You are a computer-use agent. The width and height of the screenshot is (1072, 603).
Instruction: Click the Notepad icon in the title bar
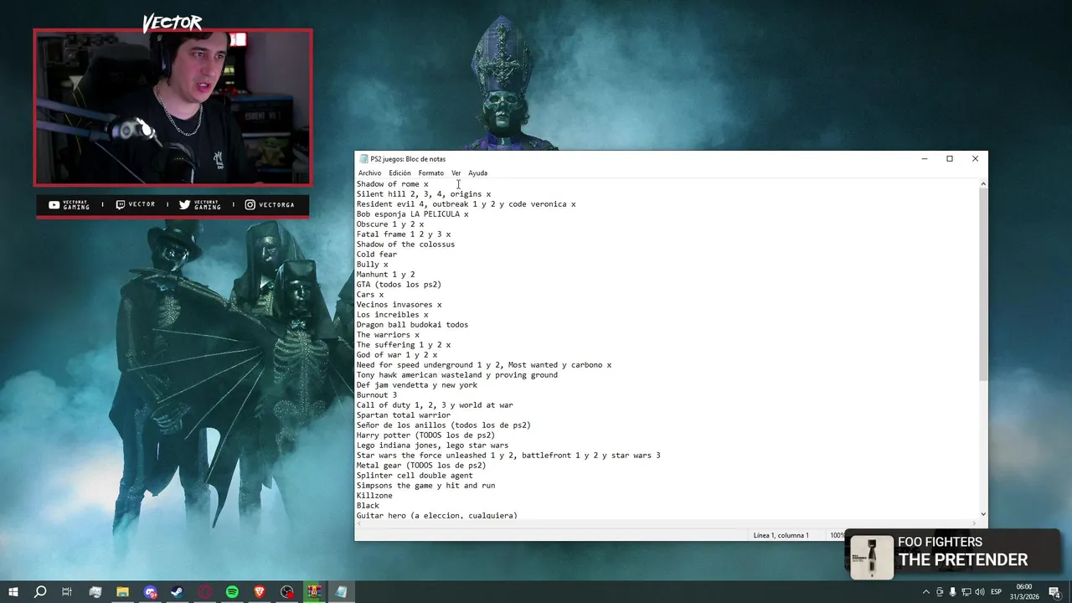click(363, 159)
